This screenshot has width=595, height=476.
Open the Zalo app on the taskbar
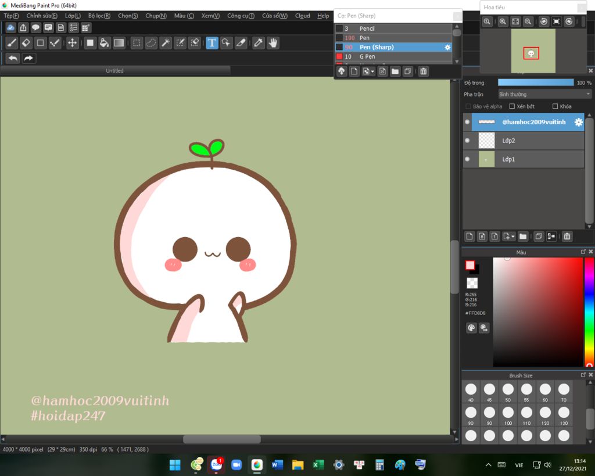[x=216, y=464]
